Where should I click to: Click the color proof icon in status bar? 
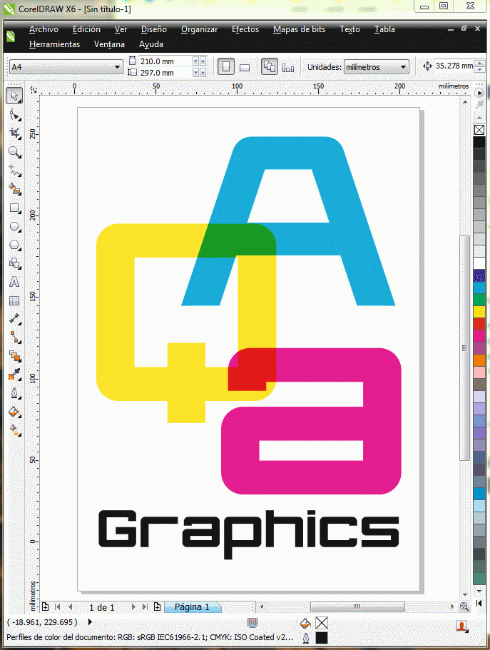(x=252, y=622)
